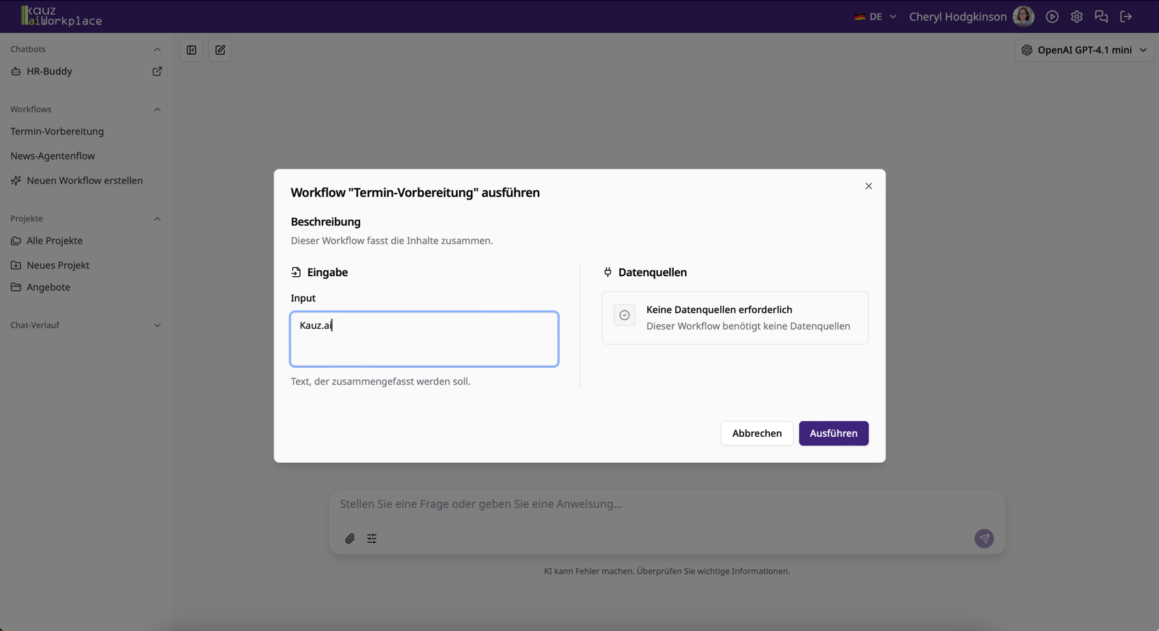Screen dimensions: 1159x631
Task: Start a new chat via compose icon
Action: click(x=220, y=50)
